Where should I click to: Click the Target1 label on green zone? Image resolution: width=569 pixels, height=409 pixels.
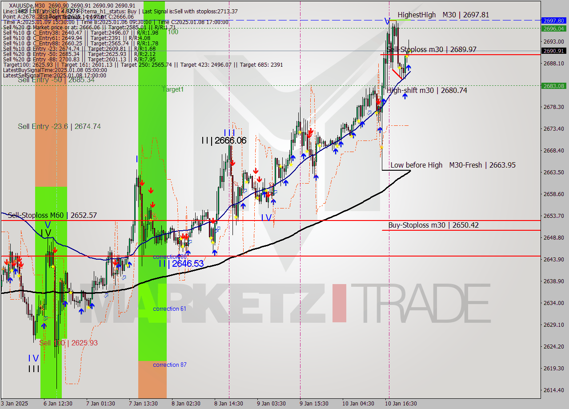[172, 89]
